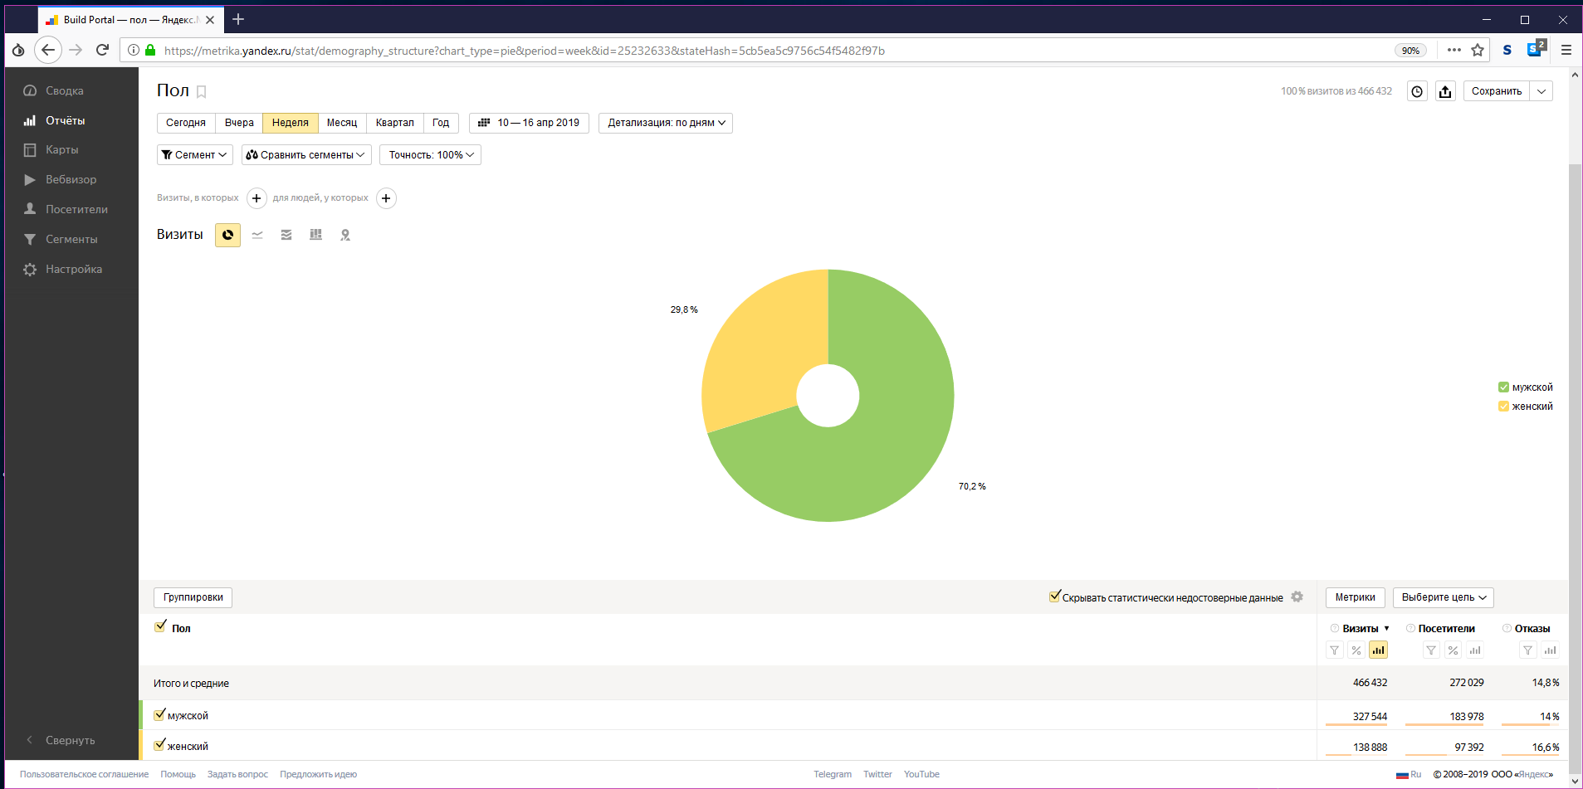Open the 'Точность: 100%' dropdown

tap(430, 155)
